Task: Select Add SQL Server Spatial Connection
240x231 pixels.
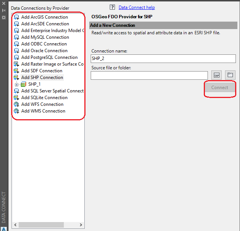Action: (53, 91)
